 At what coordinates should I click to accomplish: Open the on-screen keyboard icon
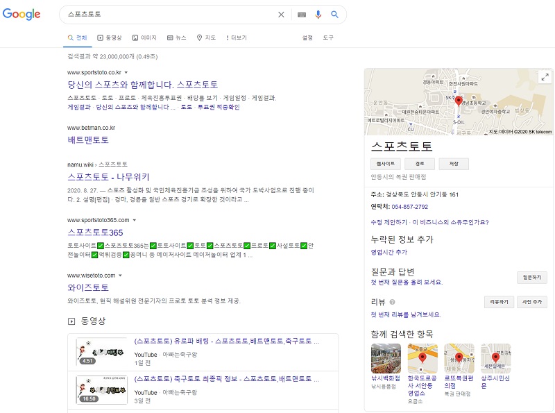coord(302,15)
